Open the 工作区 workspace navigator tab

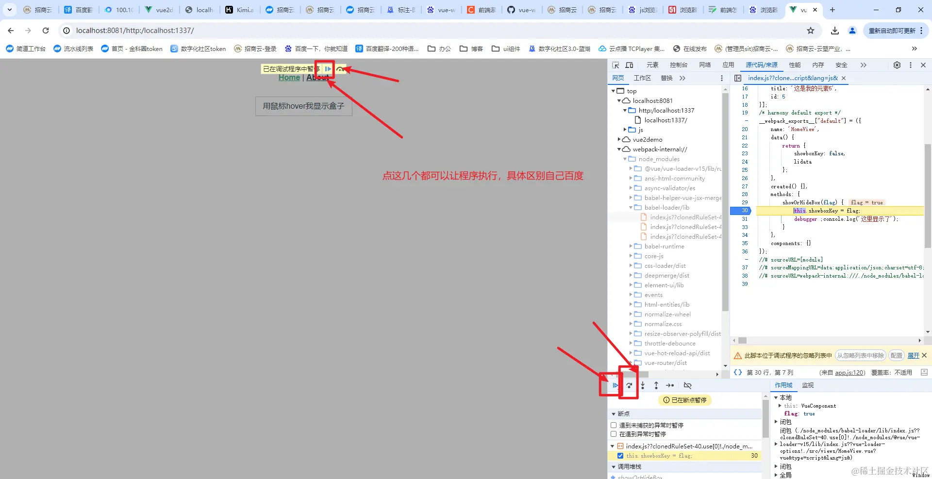coord(642,78)
